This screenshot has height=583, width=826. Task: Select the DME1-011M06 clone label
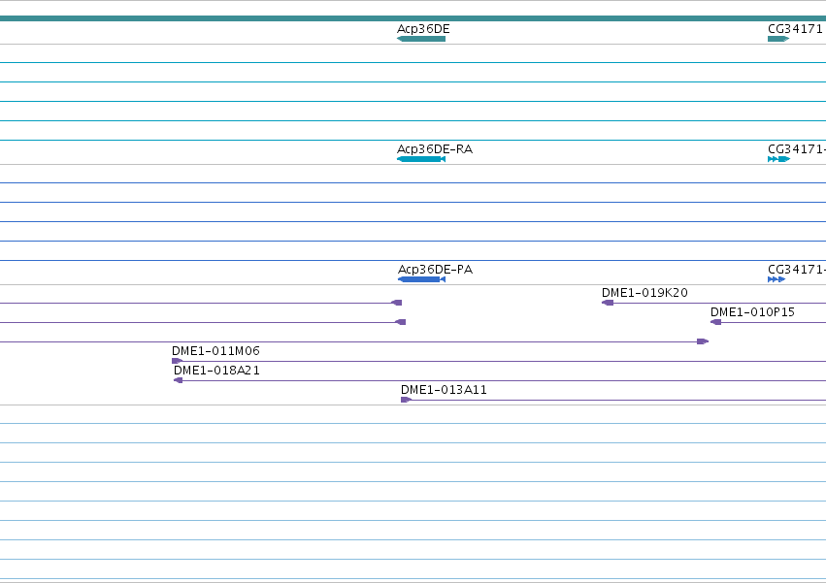click(x=215, y=351)
